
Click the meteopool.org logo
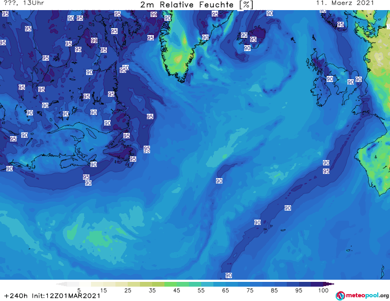click(x=362, y=296)
